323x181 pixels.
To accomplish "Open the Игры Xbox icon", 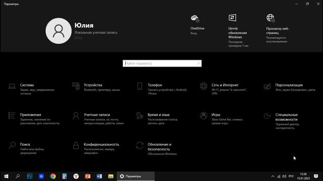I will pos(203,116).
